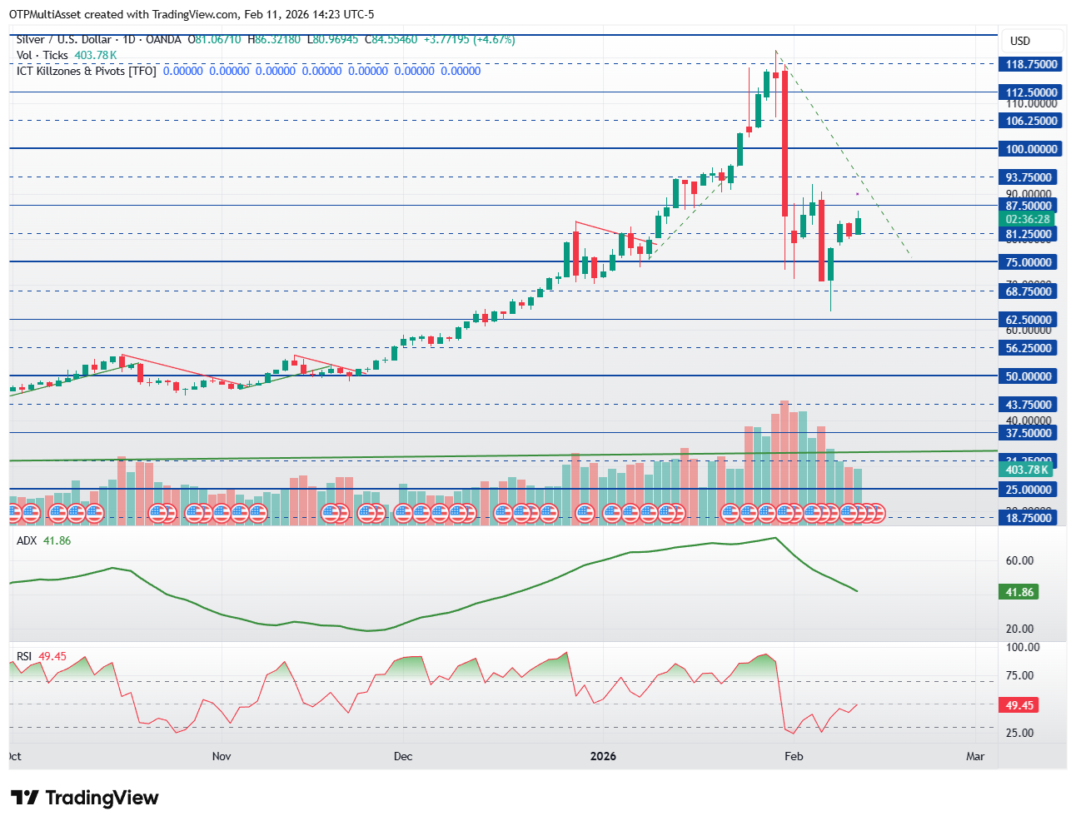Click the H86.32180 high price value
The image size is (1076, 826).
(274, 39)
